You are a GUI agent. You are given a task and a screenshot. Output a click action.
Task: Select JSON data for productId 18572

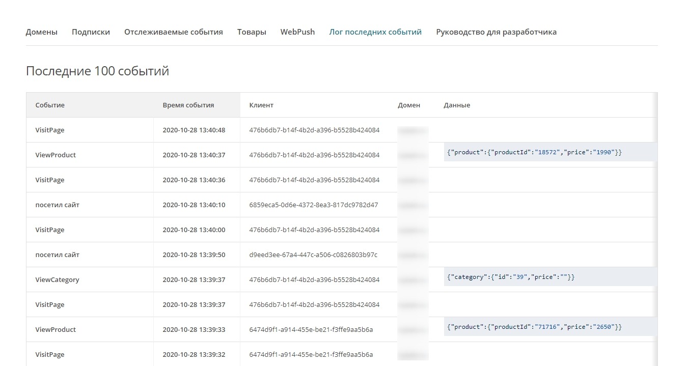[534, 152]
